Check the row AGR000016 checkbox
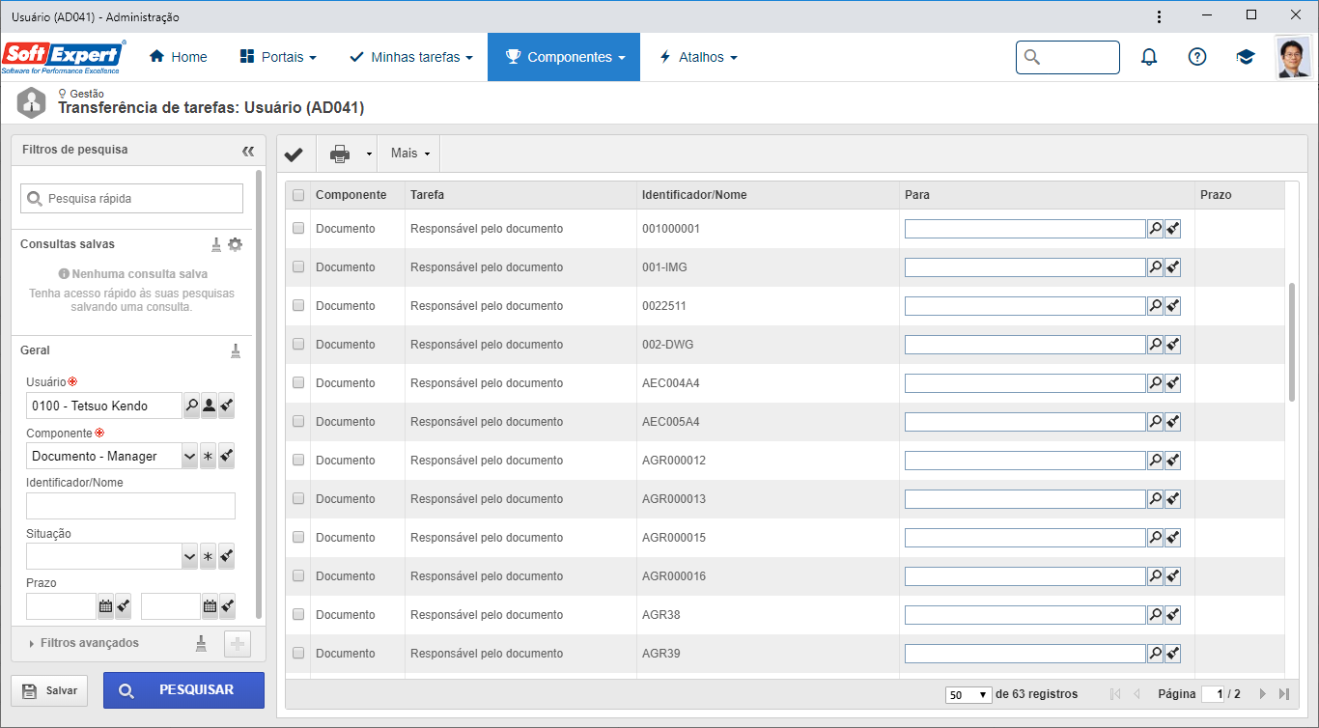Screen dimensions: 1319x728 pos(298,576)
